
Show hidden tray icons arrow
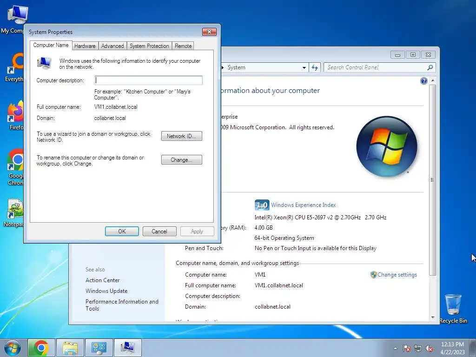coord(395,348)
